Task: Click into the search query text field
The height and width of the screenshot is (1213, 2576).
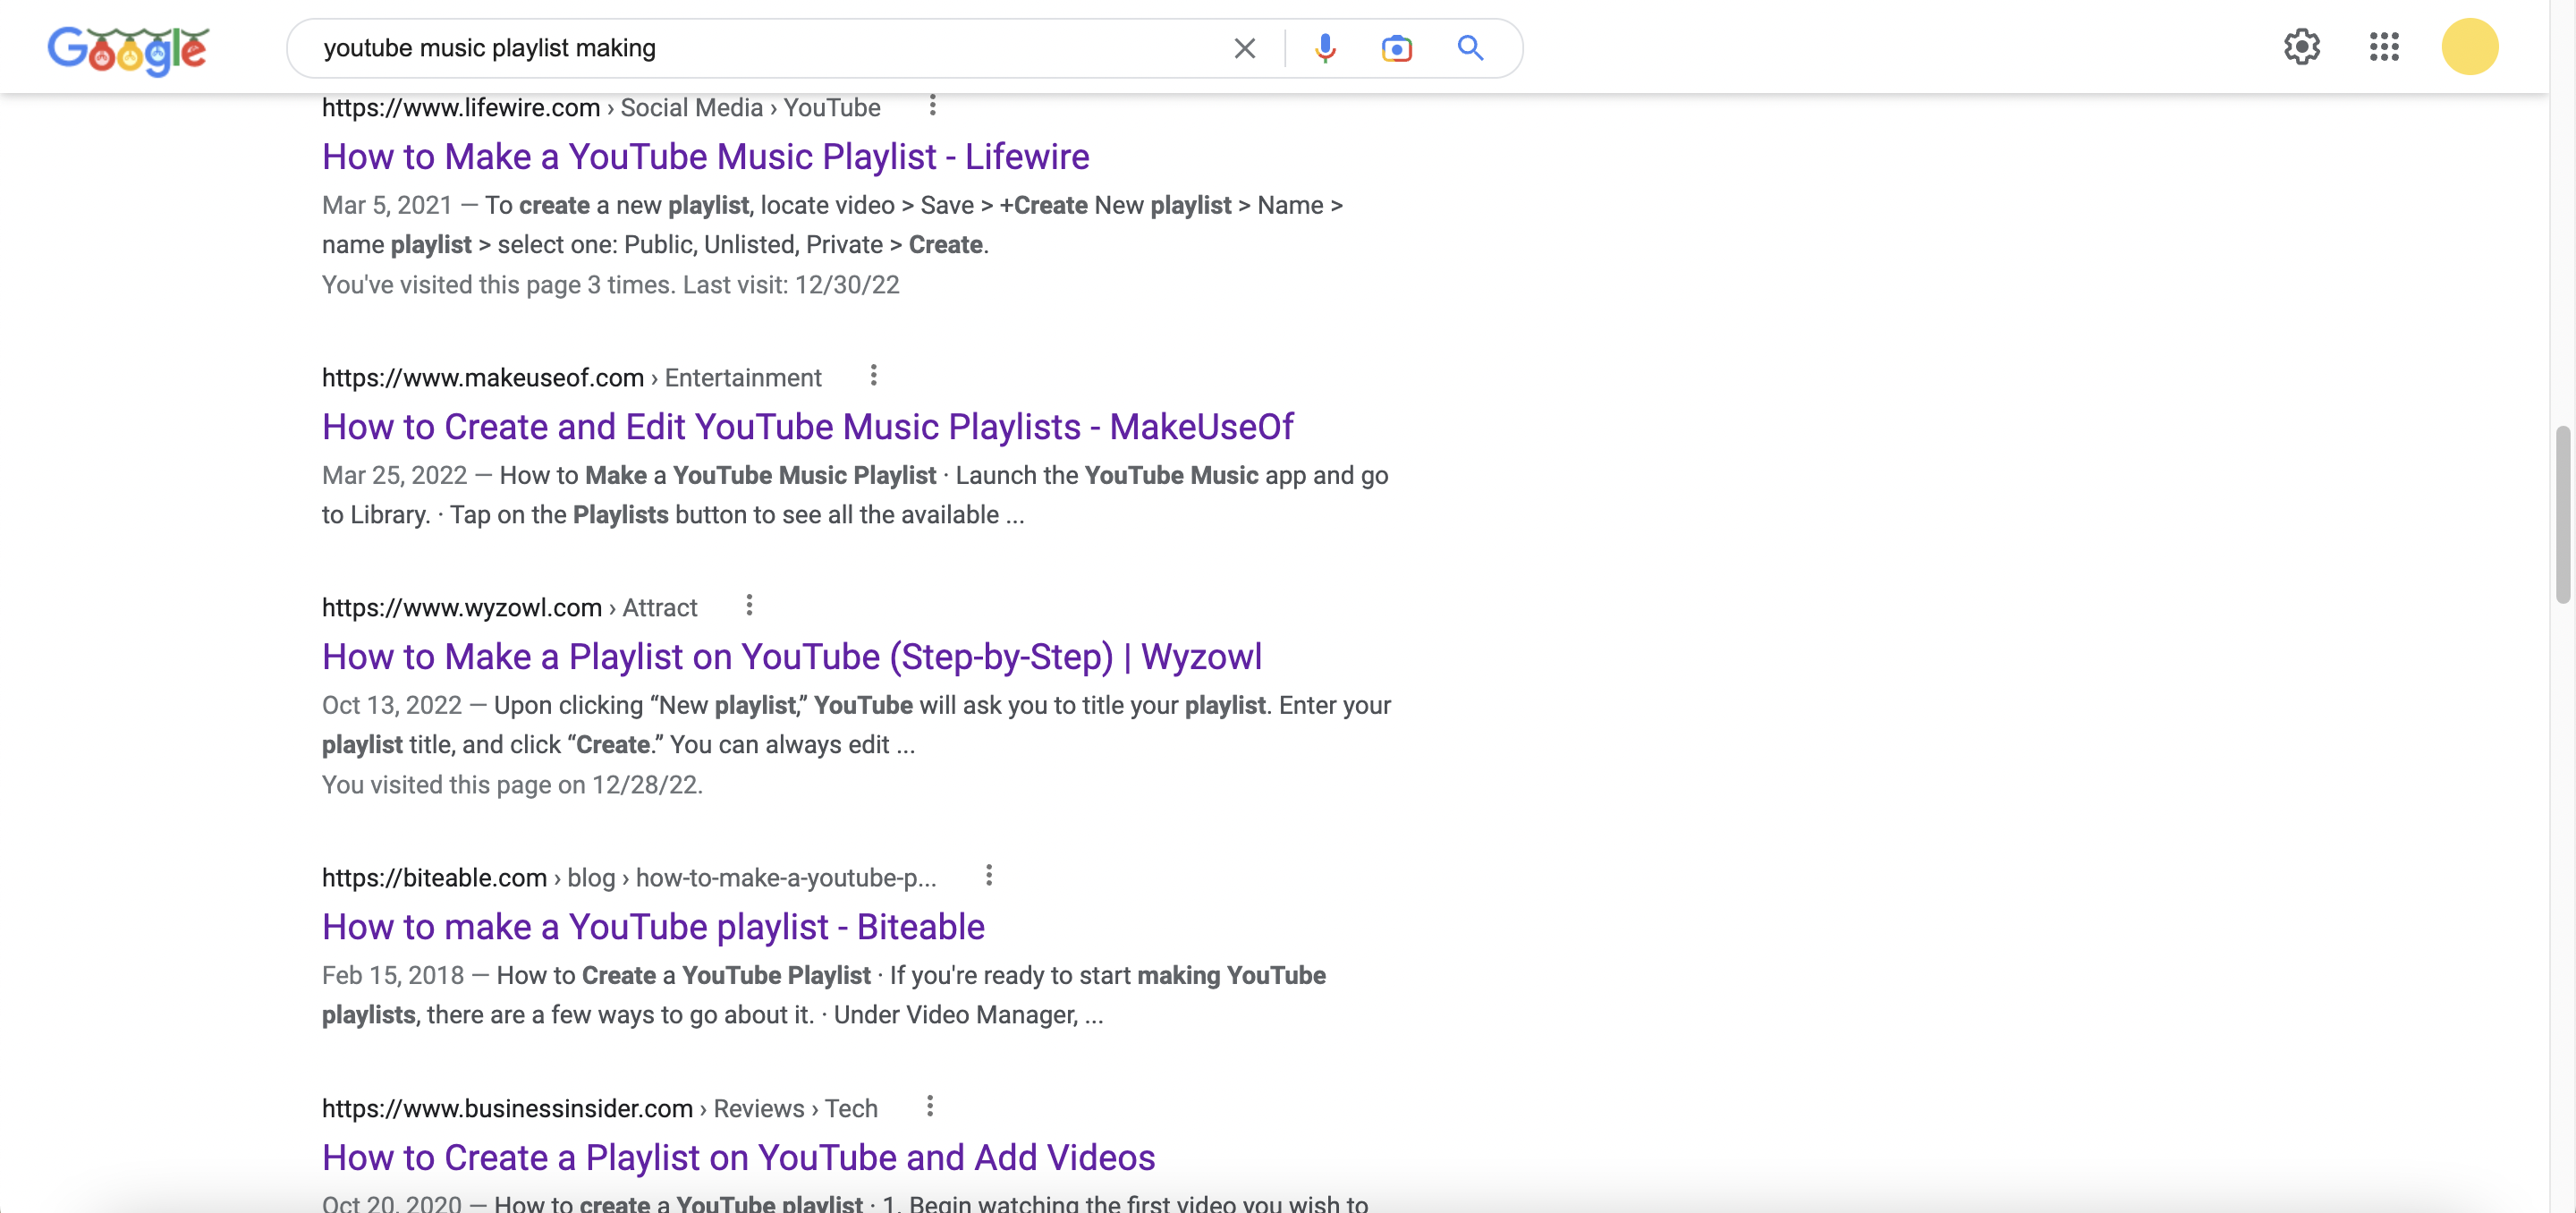Action: (x=760, y=48)
